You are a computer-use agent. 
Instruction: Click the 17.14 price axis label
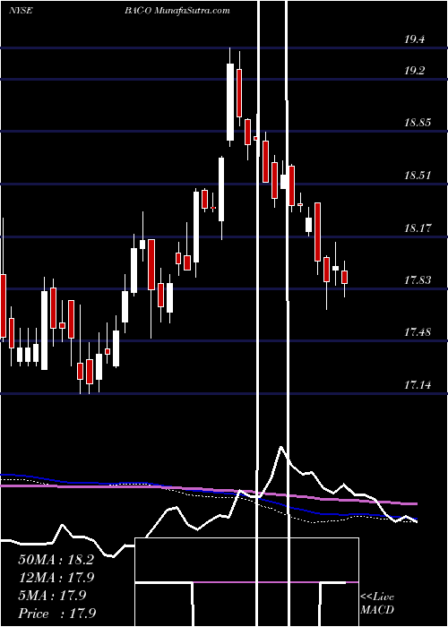tap(418, 385)
